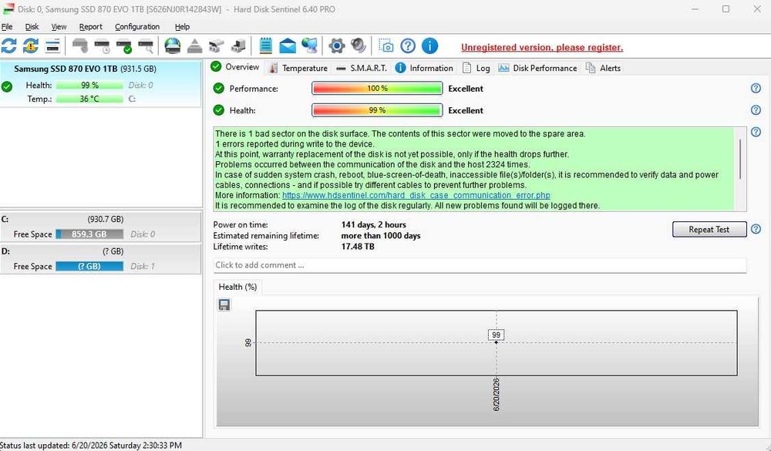Open settings with the gear toolbar icon

[337, 46]
